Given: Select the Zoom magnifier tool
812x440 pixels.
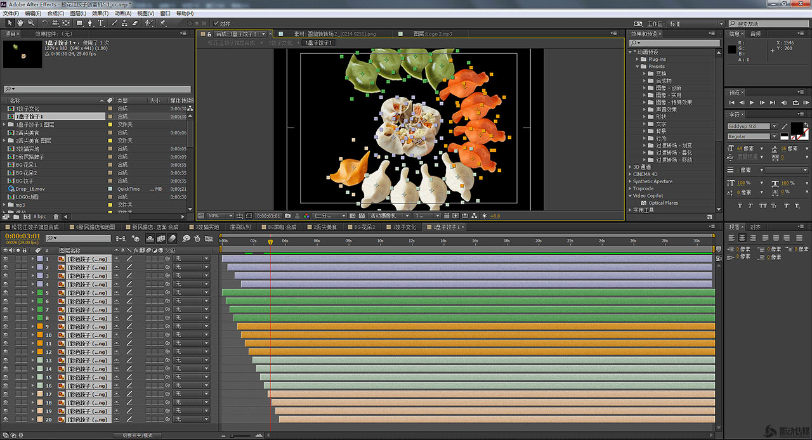Looking at the screenshot, I should click(30, 23).
